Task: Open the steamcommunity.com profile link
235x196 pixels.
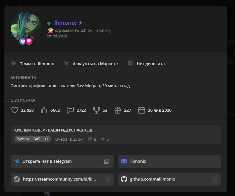Action: tap(59, 179)
